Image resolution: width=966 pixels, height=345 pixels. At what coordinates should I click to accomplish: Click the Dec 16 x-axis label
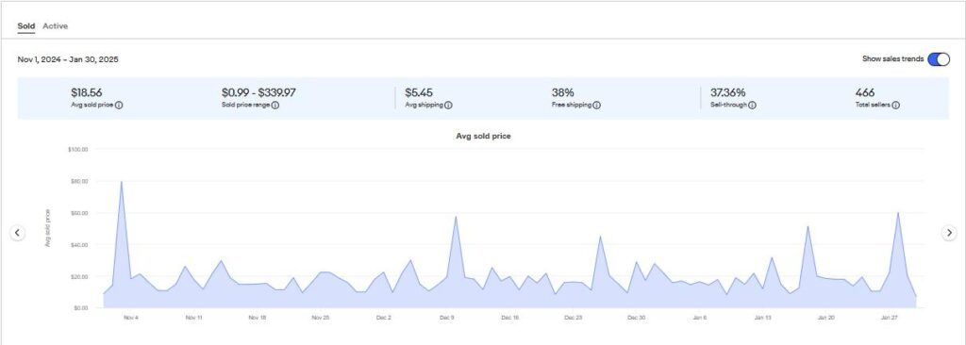click(510, 318)
